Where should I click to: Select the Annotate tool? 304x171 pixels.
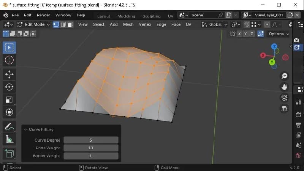(x=9, y=127)
